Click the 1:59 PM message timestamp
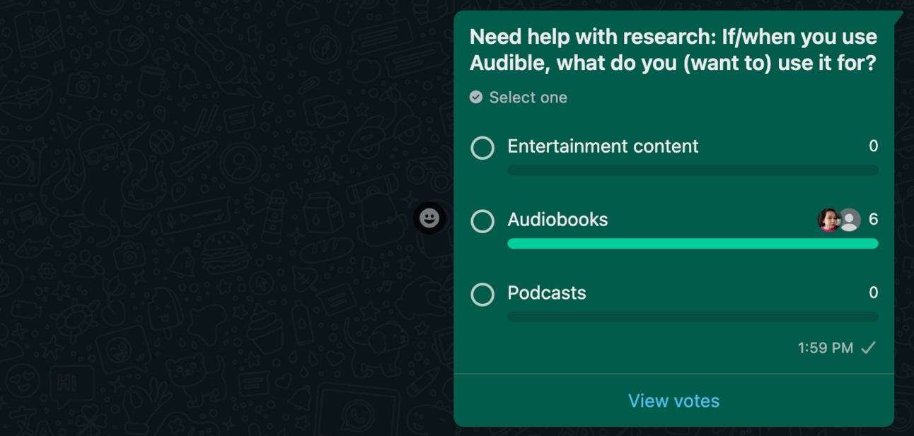Screen dimensions: 914x436 tap(825, 348)
